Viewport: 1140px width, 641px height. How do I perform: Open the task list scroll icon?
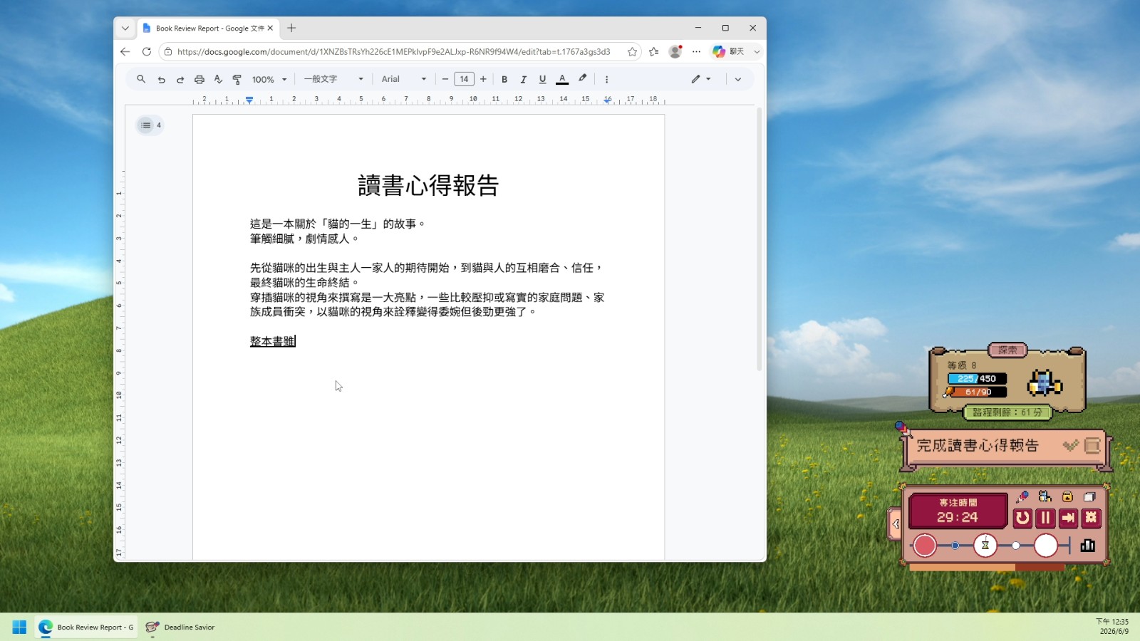tap(1092, 446)
